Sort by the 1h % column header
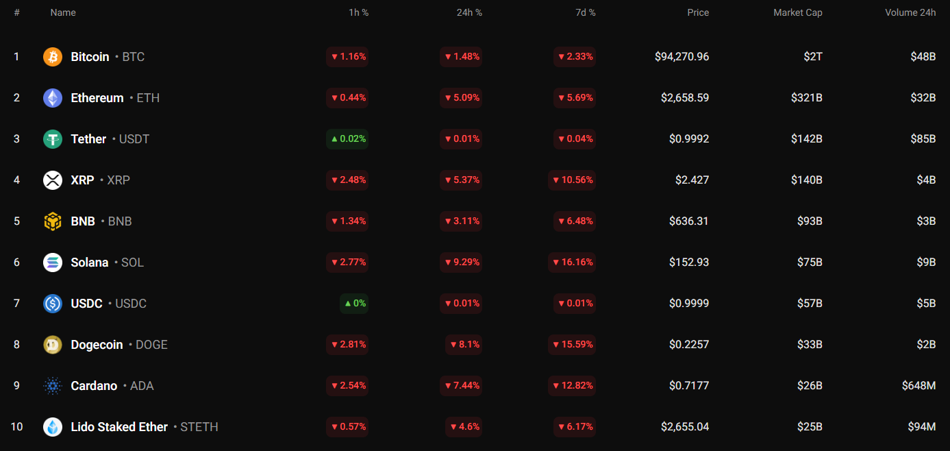The height and width of the screenshot is (451, 950). 359,12
